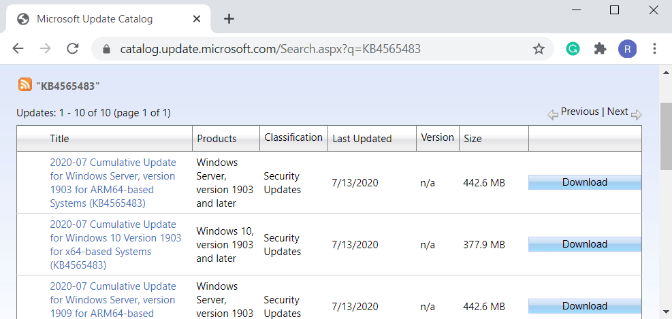The height and width of the screenshot is (319, 672).
Task: Click the browser back arrow
Action: pyautogui.click(x=18, y=49)
